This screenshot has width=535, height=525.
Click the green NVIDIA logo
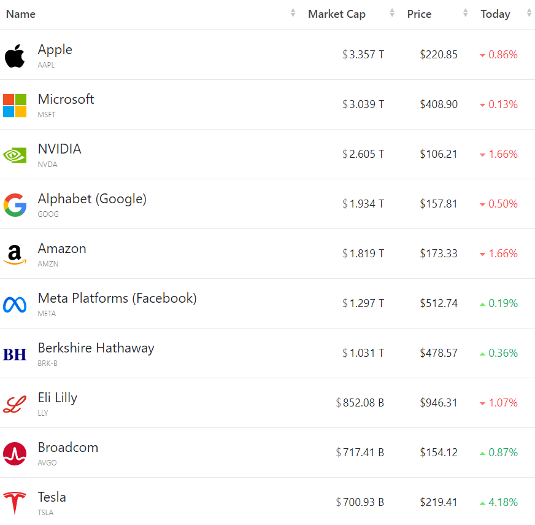point(15,155)
